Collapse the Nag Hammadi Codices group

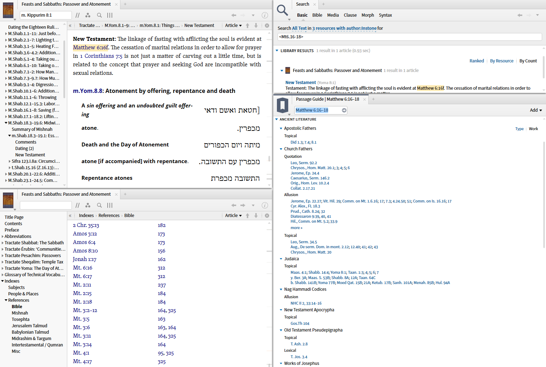281,289
